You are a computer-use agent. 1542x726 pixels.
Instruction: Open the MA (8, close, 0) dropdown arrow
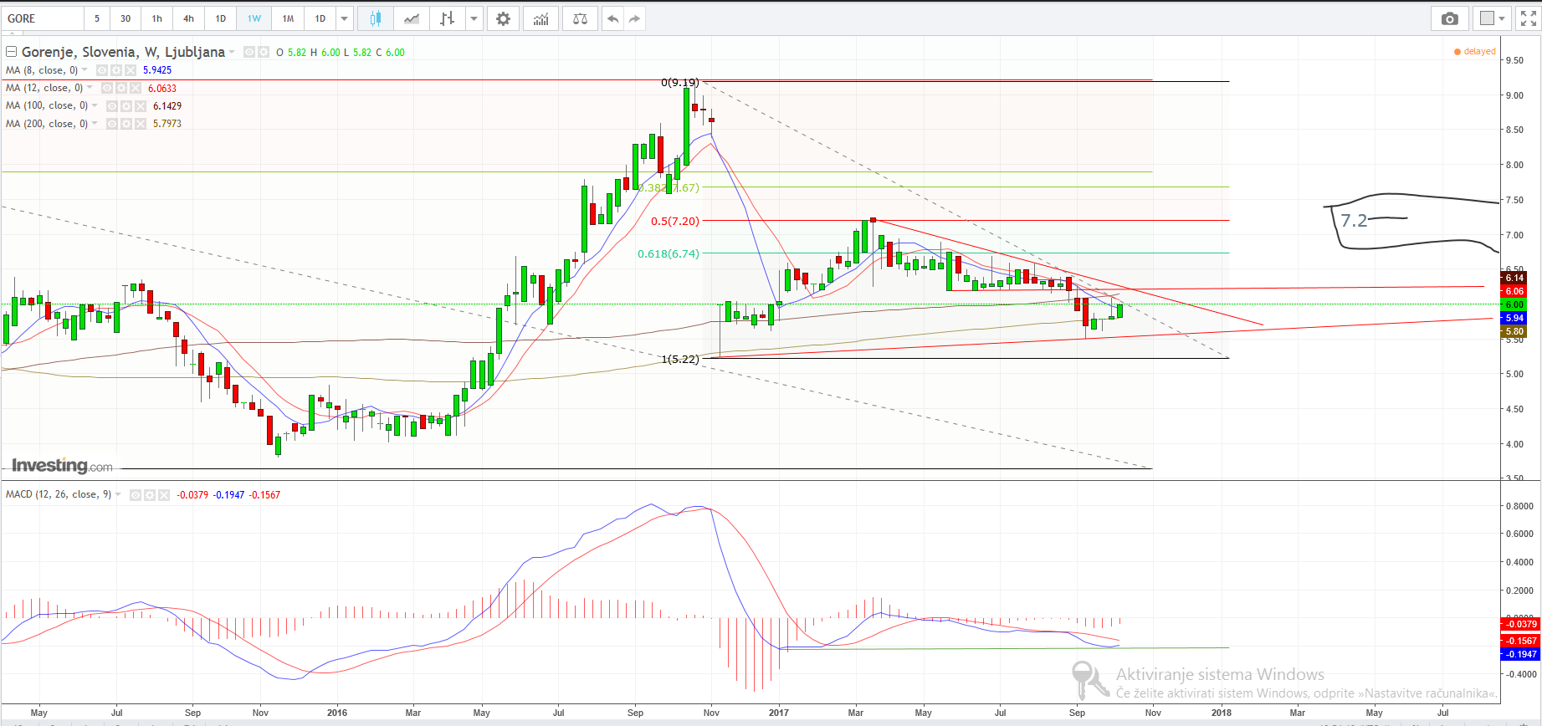pyautogui.click(x=85, y=70)
